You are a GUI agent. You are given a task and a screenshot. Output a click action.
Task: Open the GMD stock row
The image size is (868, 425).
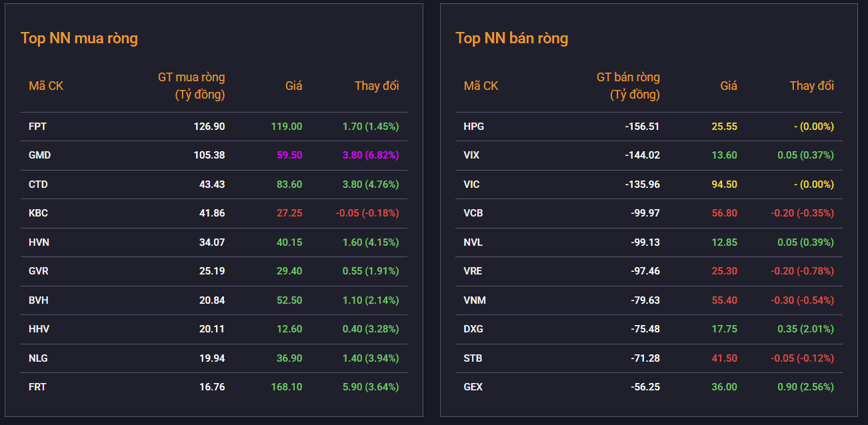pyautogui.click(x=39, y=155)
